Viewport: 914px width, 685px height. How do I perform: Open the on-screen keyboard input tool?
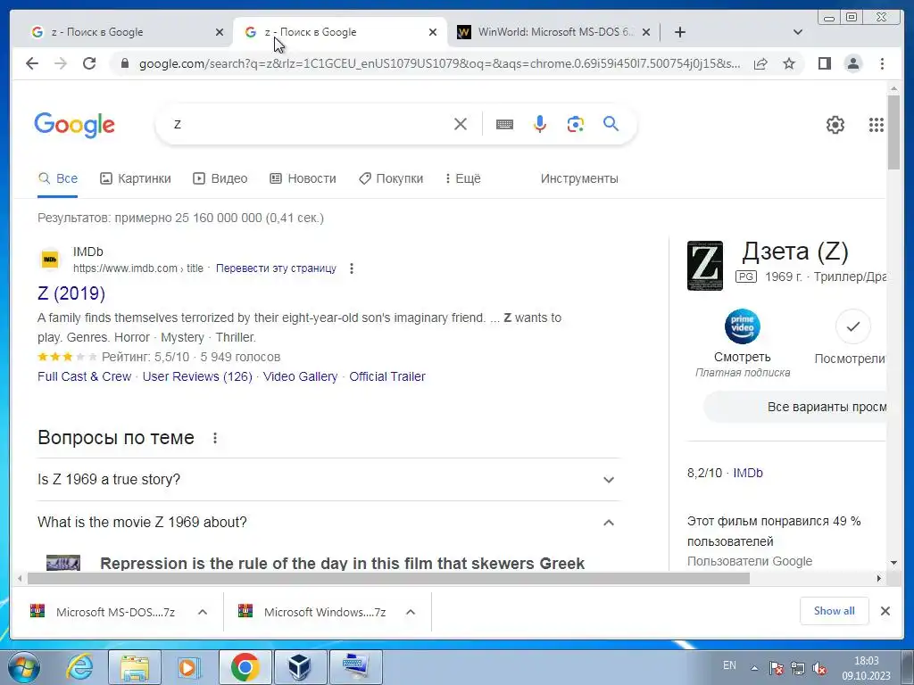[x=505, y=124]
